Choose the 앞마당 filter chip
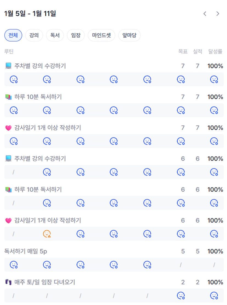 point(129,35)
